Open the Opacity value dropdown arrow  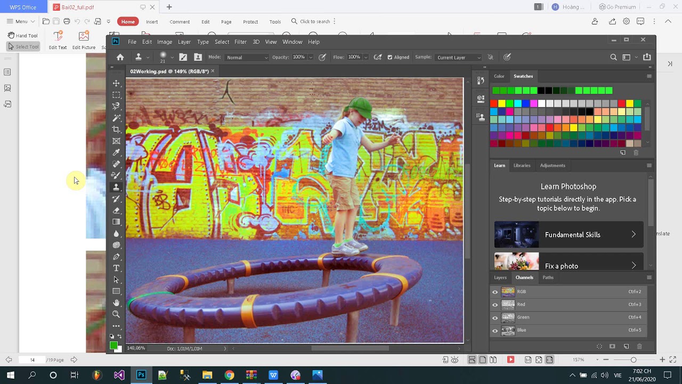coord(311,57)
